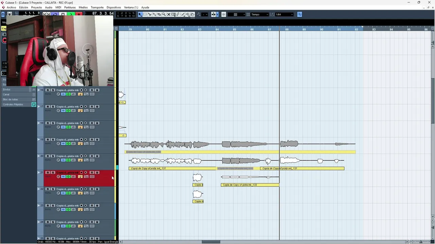Select the Play speaker tool
Image resolution: width=435 pixels, height=244 pixels.
[188, 15]
